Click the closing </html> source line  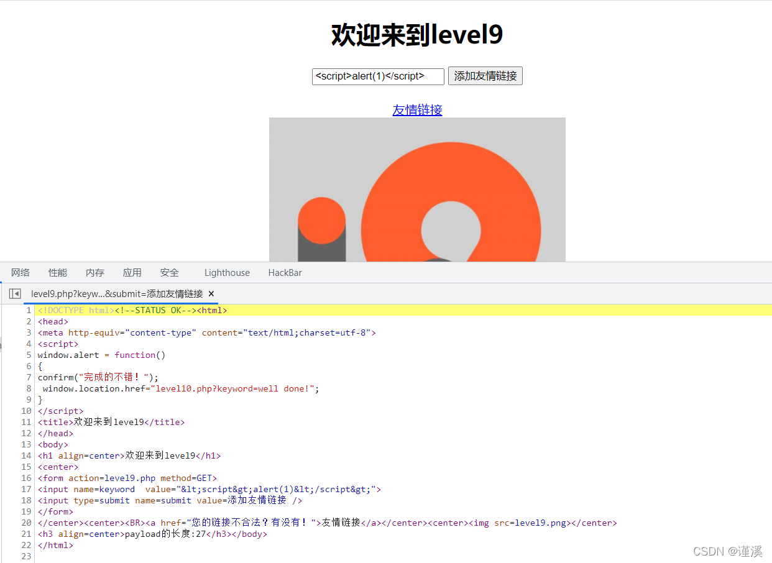(x=55, y=545)
